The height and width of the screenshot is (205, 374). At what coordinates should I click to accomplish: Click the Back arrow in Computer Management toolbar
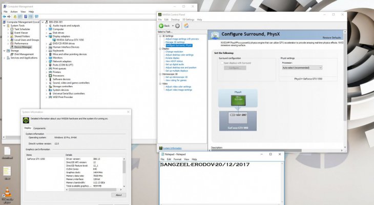point(4,16)
